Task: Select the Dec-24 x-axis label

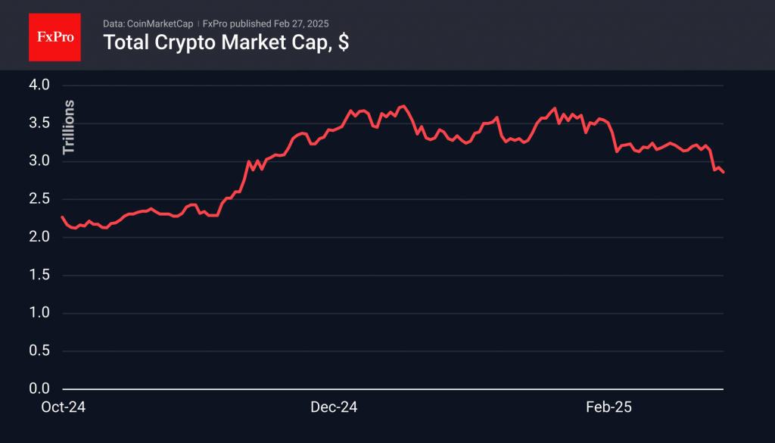Action: point(334,407)
